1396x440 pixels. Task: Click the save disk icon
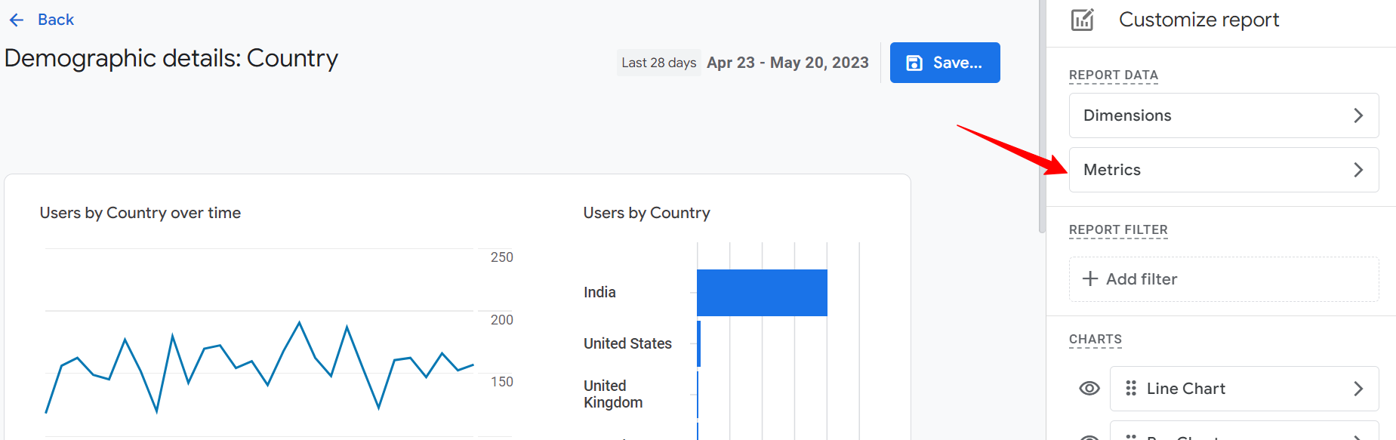click(x=914, y=63)
